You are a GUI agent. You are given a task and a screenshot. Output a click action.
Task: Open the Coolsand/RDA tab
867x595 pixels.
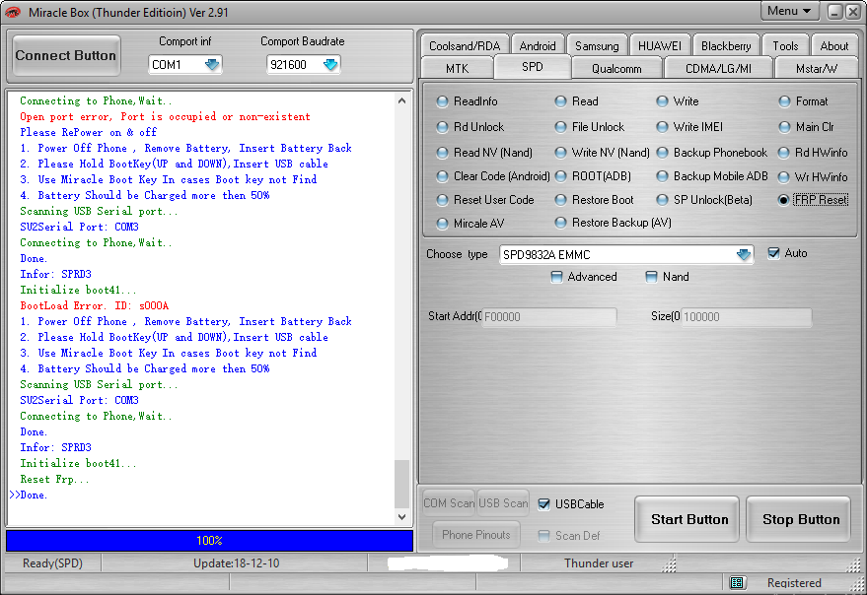pyautogui.click(x=465, y=46)
